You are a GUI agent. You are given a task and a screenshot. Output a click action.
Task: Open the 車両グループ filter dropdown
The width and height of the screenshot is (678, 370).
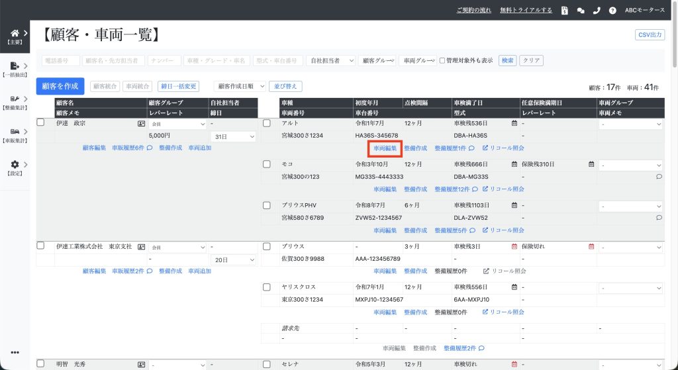pyautogui.click(x=418, y=60)
